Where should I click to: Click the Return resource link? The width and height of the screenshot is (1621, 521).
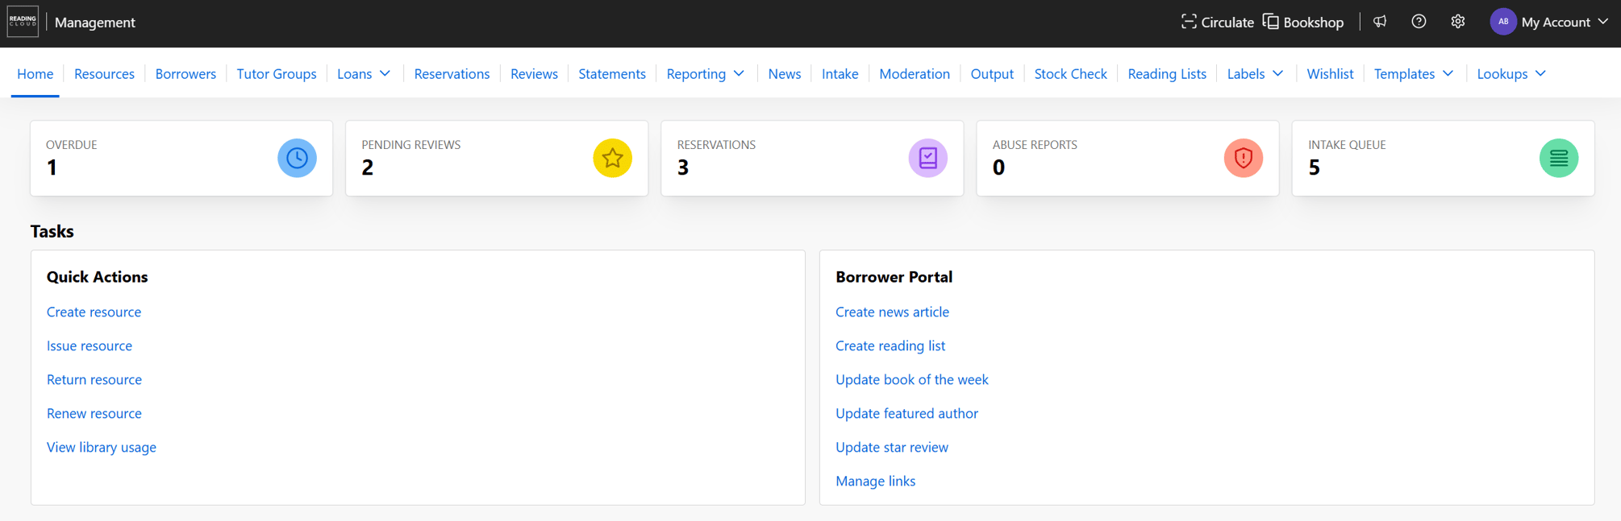coord(94,379)
